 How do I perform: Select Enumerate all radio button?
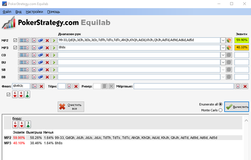(x=221, y=104)
